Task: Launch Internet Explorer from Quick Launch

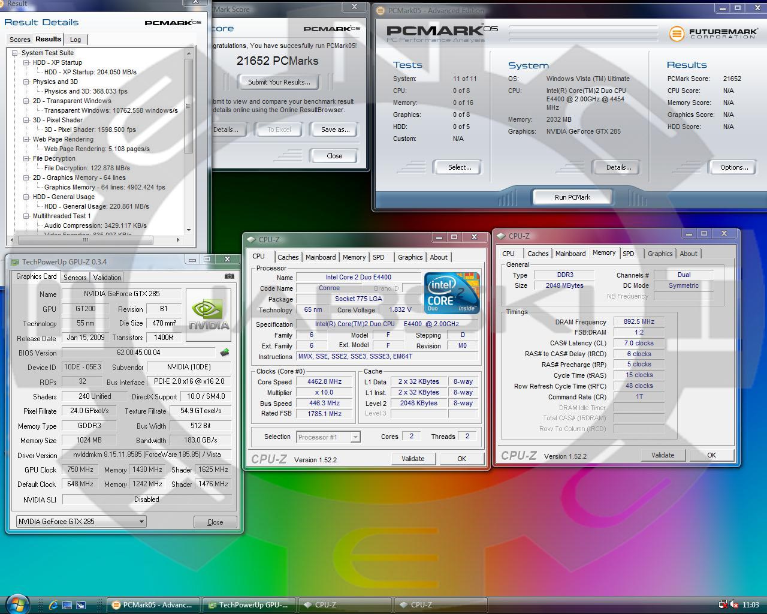Action: [x=53, y=605]
